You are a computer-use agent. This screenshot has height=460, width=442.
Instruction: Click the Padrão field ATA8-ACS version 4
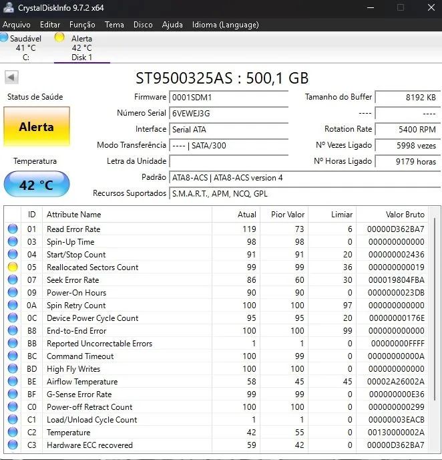304,177
